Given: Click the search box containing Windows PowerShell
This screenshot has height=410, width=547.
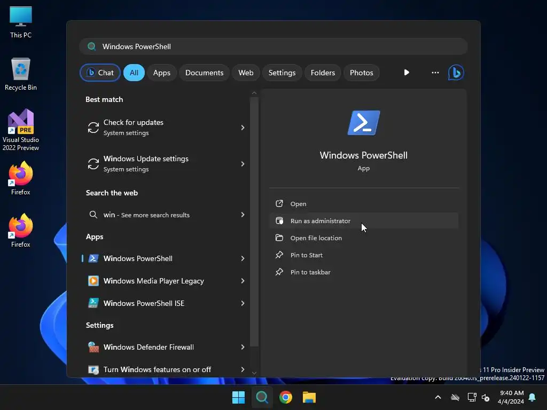Looking at the screenshot, I should [273, 46].
